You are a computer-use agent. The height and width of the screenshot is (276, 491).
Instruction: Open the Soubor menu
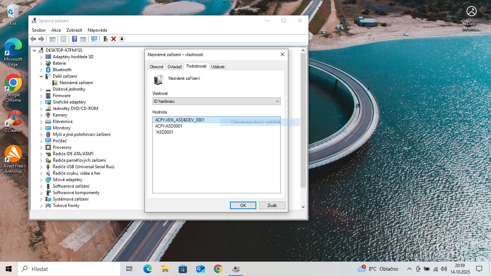(39, 30)
